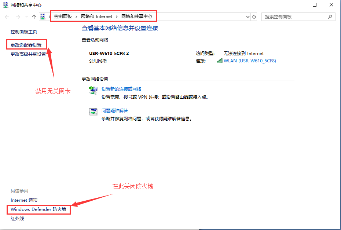This screenshot has width=341, height=230.
Task: Open 更改适配器设置 in the left sidebar
Action: (26, 45)
